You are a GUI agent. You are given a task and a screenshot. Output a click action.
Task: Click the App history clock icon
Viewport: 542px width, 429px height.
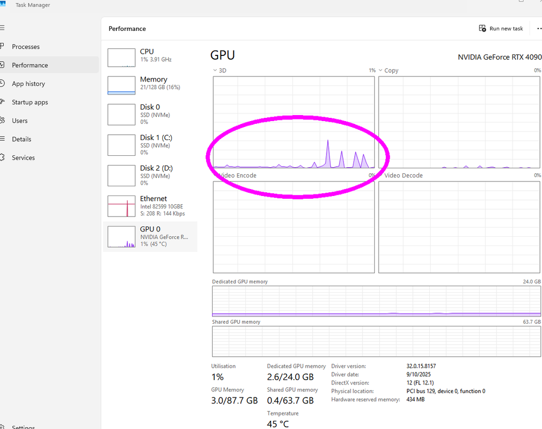2,84
